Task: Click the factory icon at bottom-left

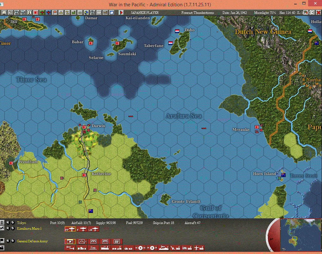Action: 2,248
